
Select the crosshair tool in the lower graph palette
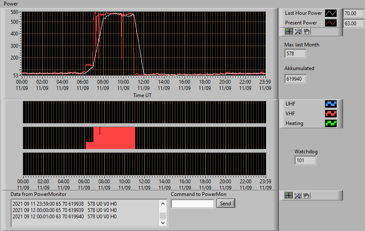(x=289, y=196)
